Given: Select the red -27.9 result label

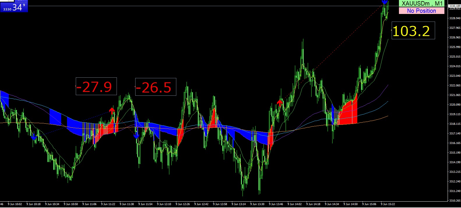Looking at the screenshot, I should click(x=96, y=86).
